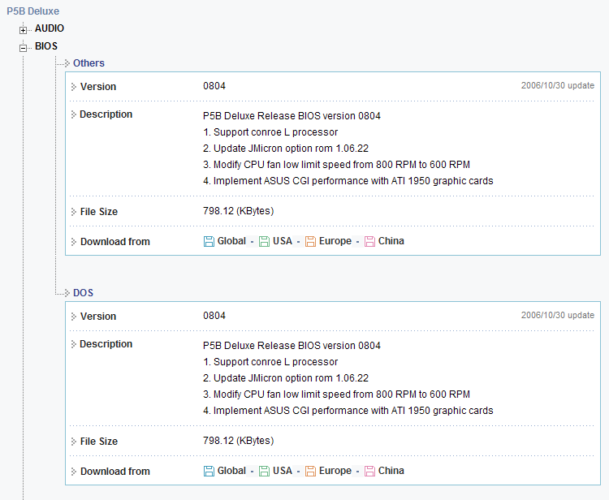Click 'Support conroe L processor' line in DOS
The width and height of the screenshot is (609, 500).
[x=270, y=362]
